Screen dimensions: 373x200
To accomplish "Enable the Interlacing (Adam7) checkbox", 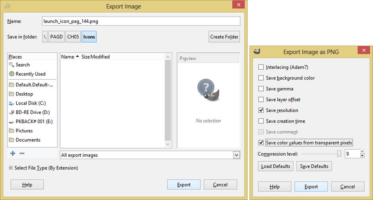I will 261,67.
